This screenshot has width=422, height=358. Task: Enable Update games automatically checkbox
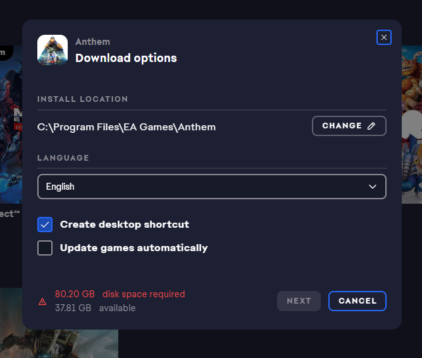pyautogui.click(x=45, y=248)
